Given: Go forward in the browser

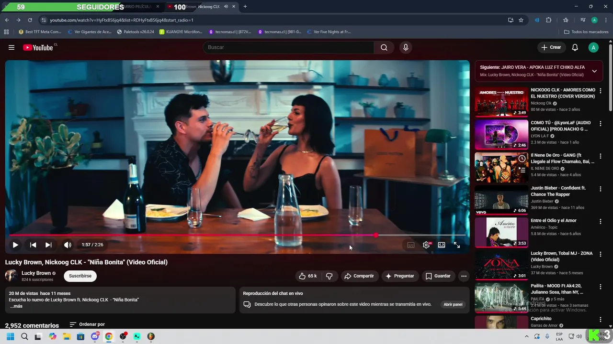Looking at the screenshot, I should point(18,20).
